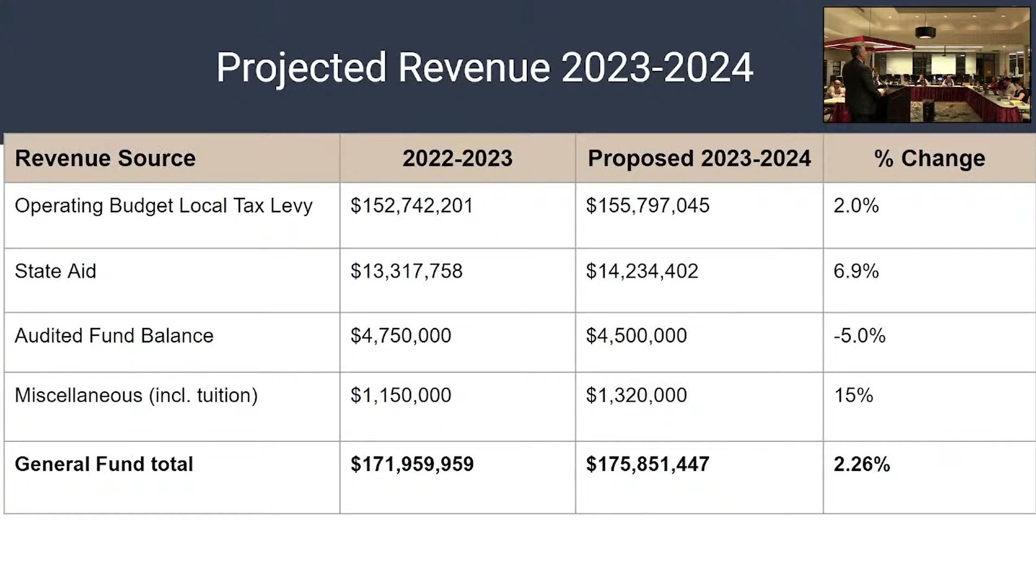Click the $14,234,402 State Aid value
Viewport: 1036px width, 585px height.
(642, 271)
